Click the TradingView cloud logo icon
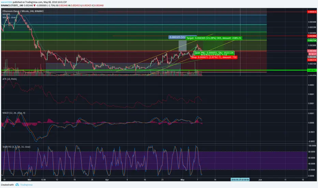Image resolution: width=318 pixels, height=188 pixels. point(17,185)
